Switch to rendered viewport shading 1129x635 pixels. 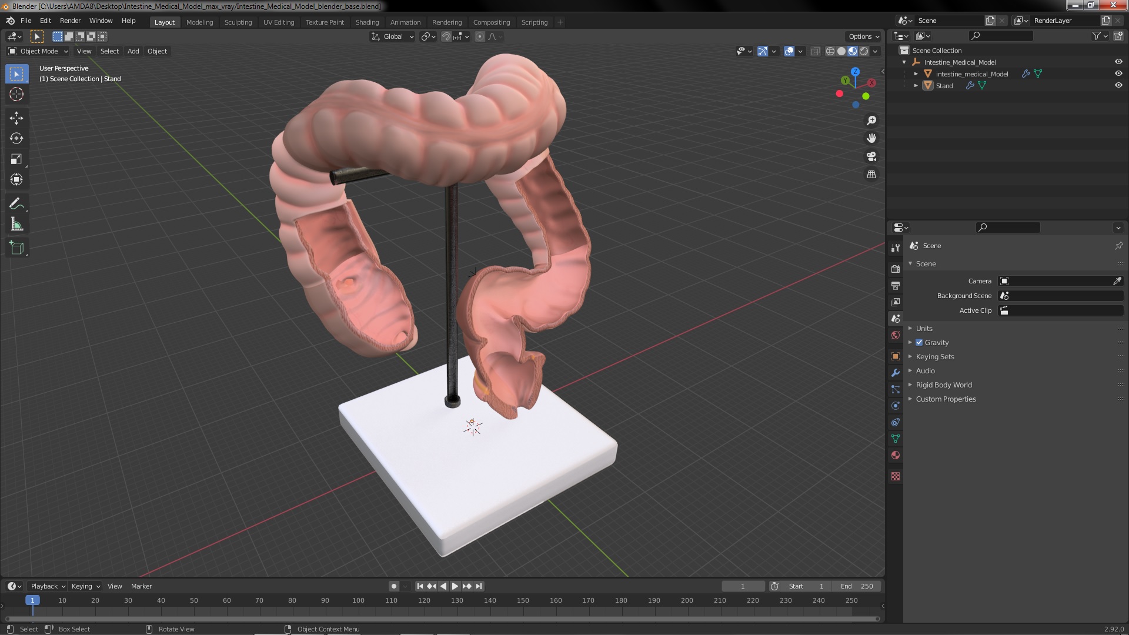864,51
